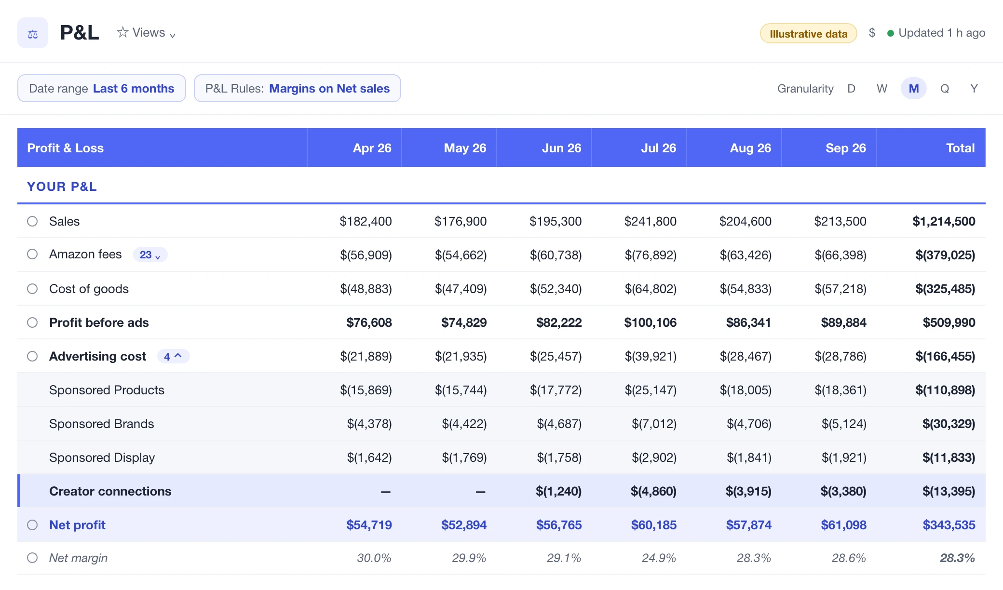Click the Sponsored Brands row label
The width and height of the screenshot is (1003, 590).
click(101, 424)
